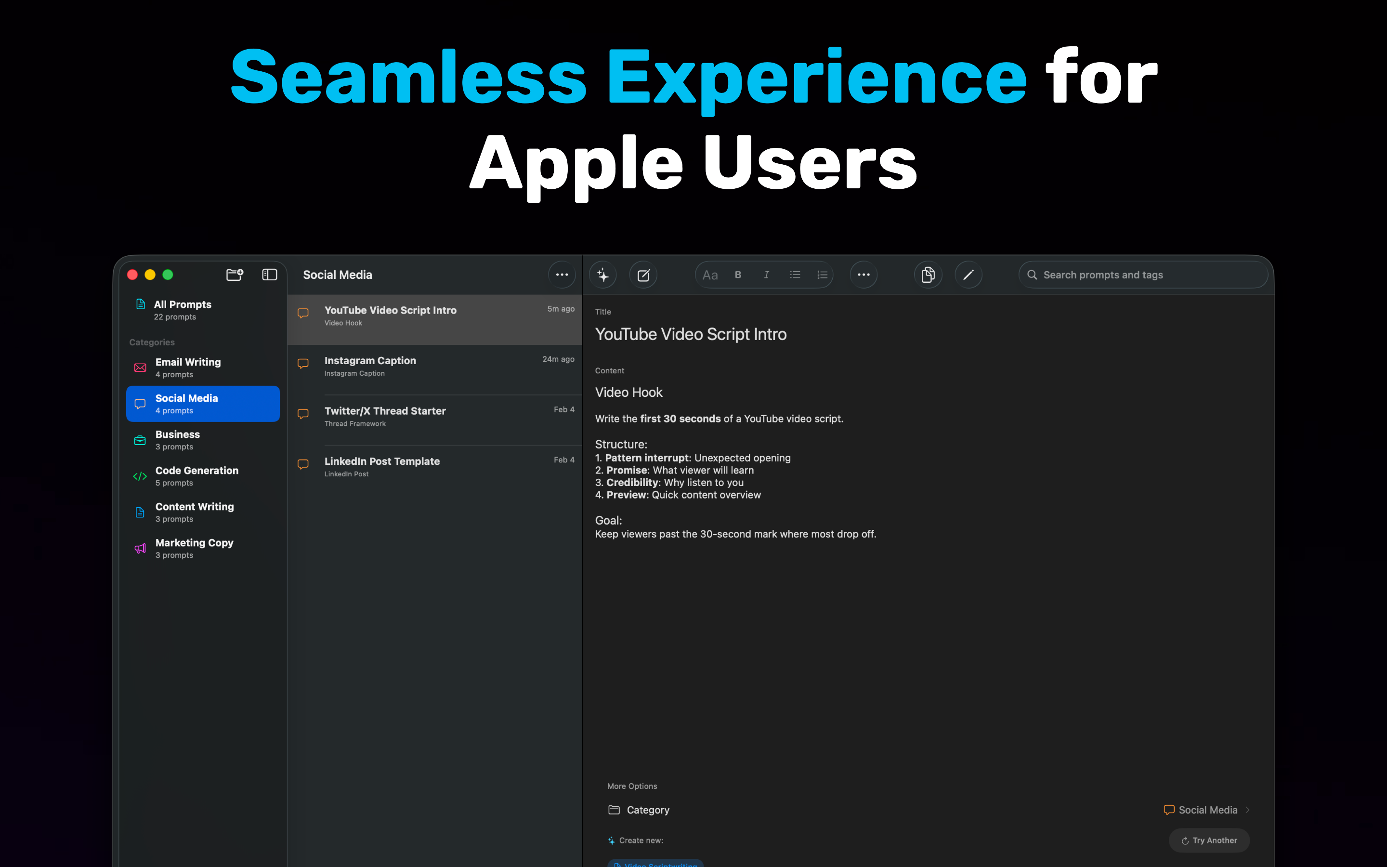Click the Business briefcase icon
This screenshot has height=867, width=1387.
pos(140,440)
